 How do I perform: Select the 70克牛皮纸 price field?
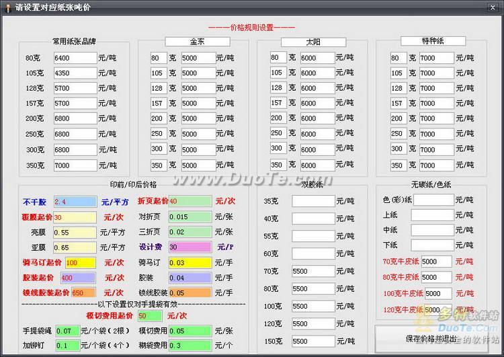coord(437,262)
